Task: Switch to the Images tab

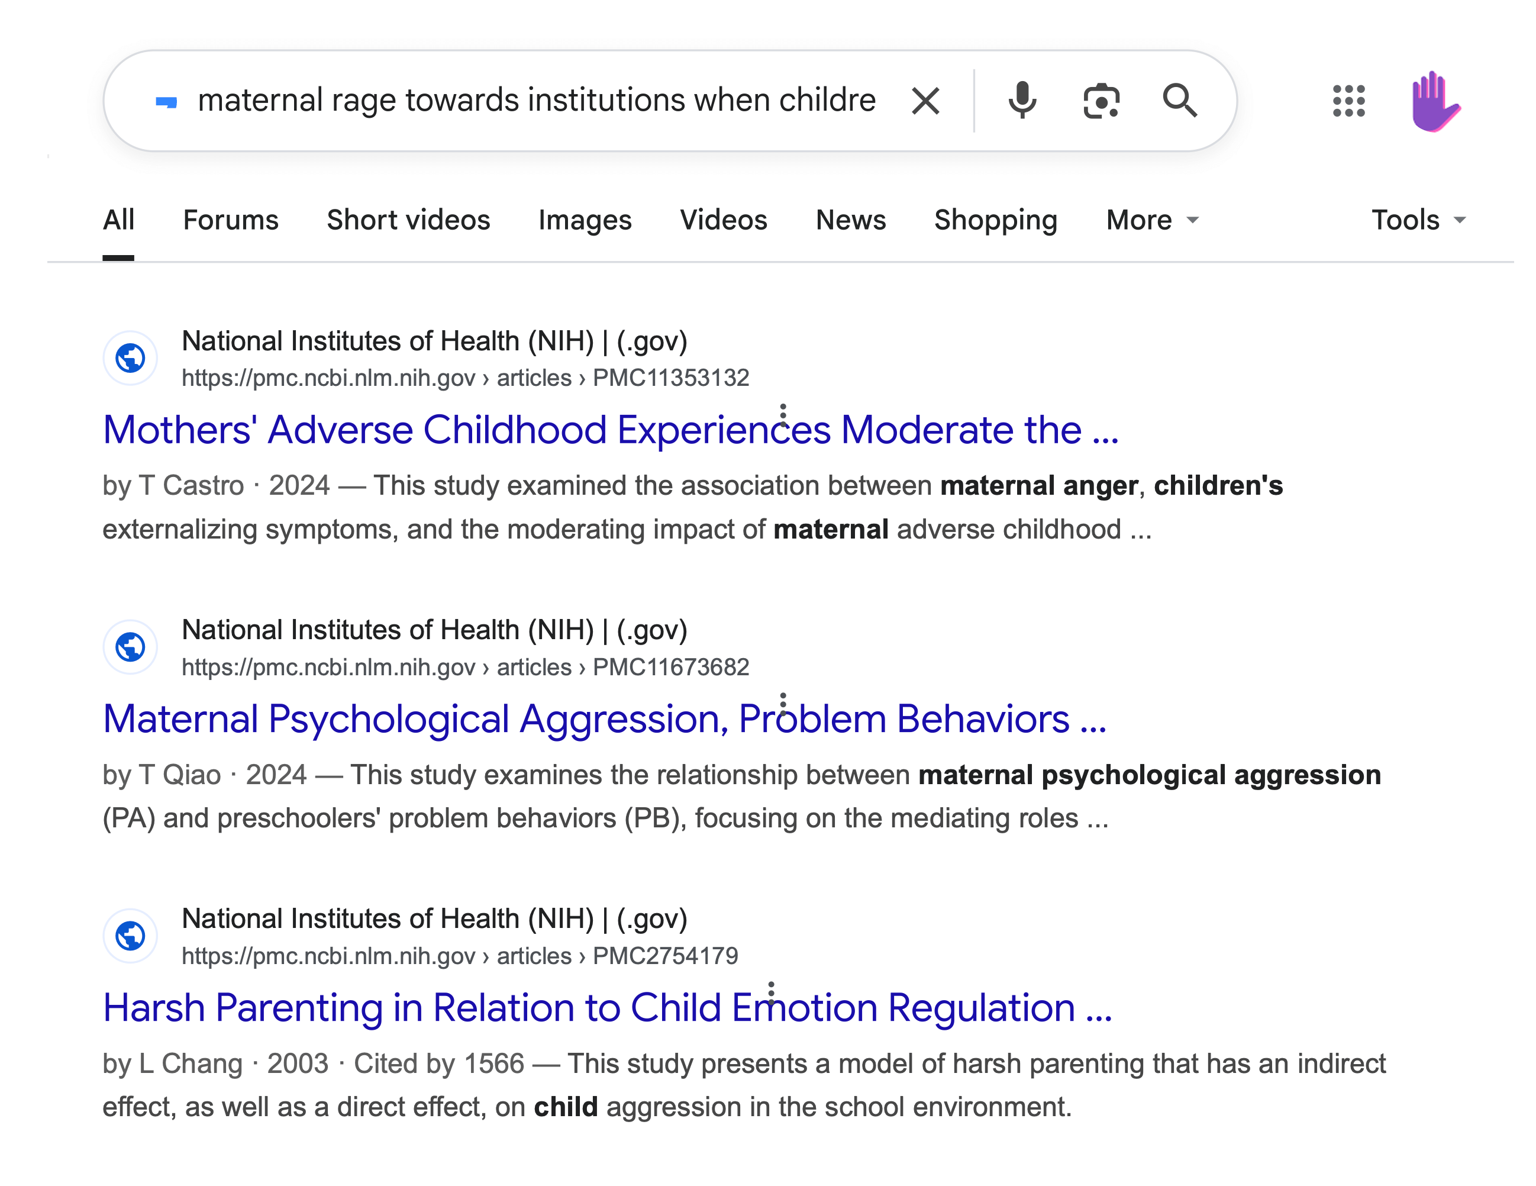Action: point(585,220)
